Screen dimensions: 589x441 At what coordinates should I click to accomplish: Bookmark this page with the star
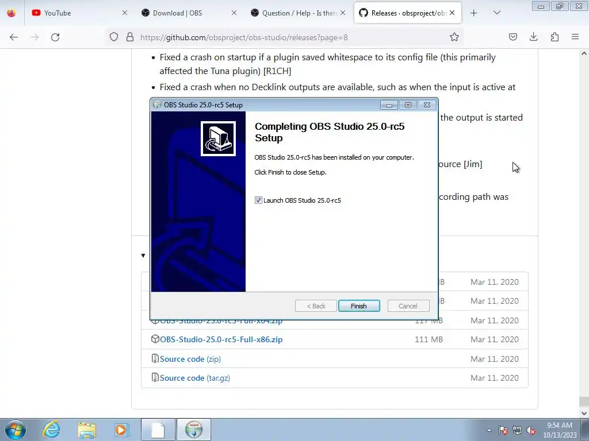pyautogui.click(x=454, y=37)
